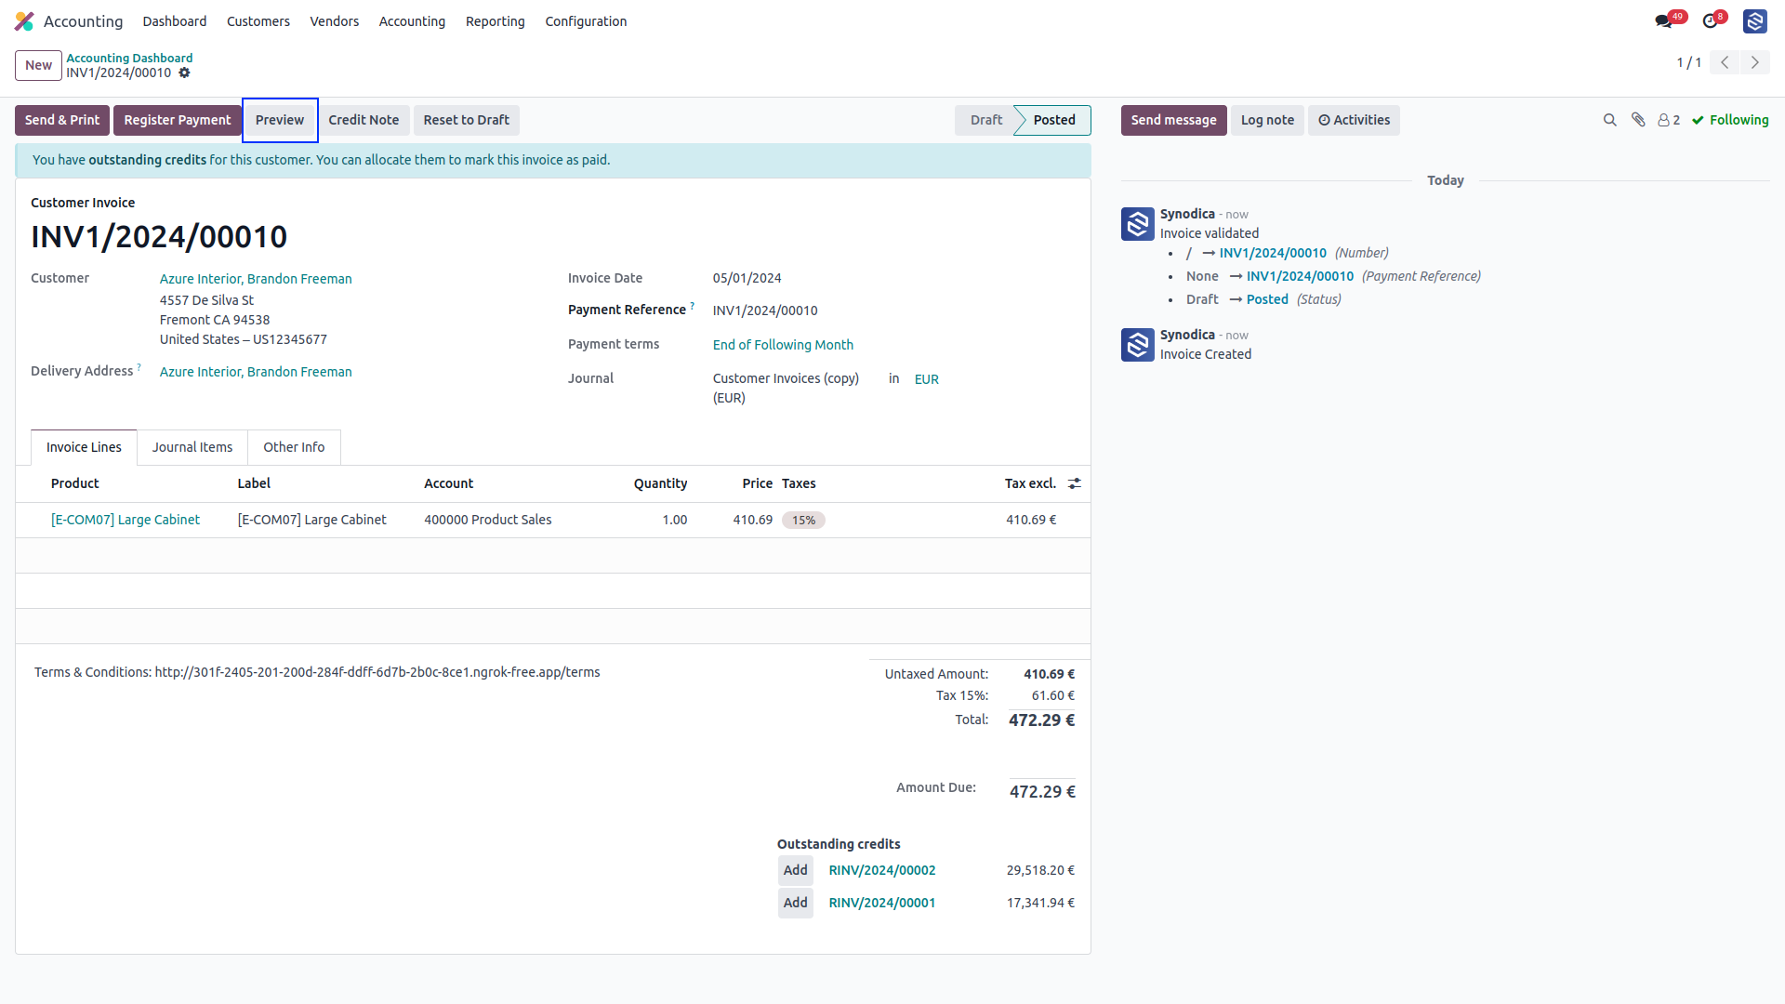
Task: Open the Accounting menu
Action: 412,21
